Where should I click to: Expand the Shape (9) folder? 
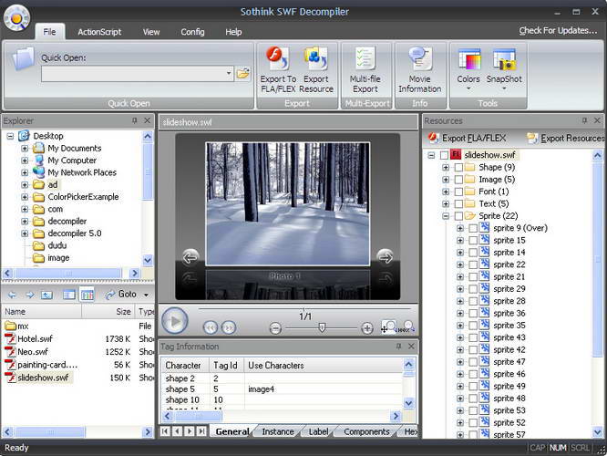click(x=446, y=168)
